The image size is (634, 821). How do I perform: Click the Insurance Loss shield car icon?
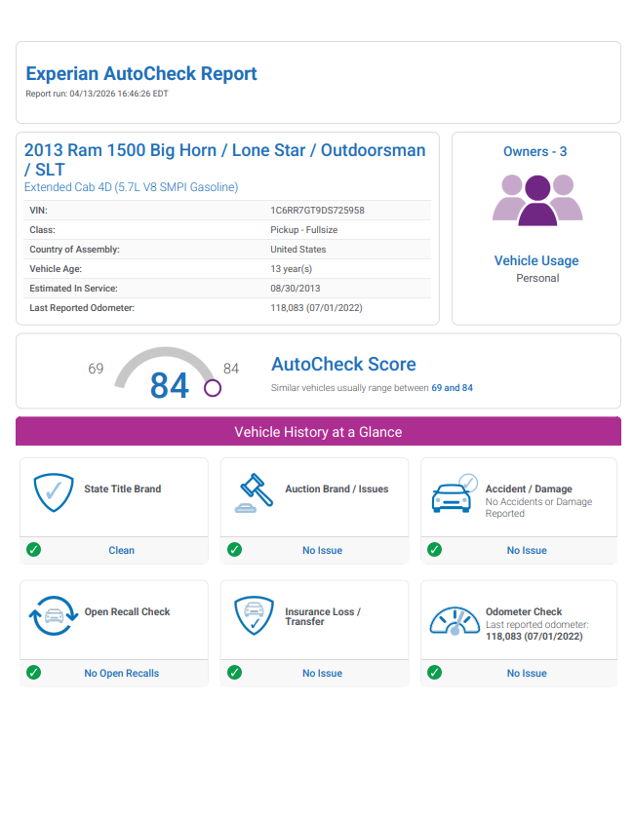pos(254,616)
